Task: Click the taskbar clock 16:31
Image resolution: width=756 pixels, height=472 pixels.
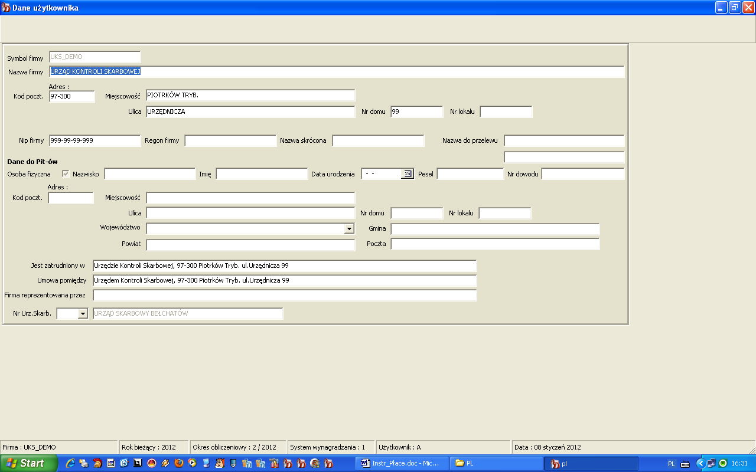Action: click(x=739, y=464)
